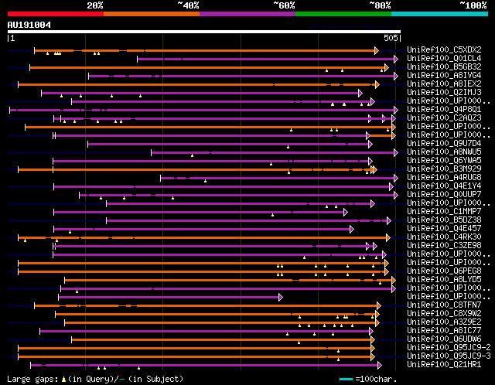The image size is (495, 385).
Task: Select the UniRef100_Q9U7D4 label
Action: 444,143
